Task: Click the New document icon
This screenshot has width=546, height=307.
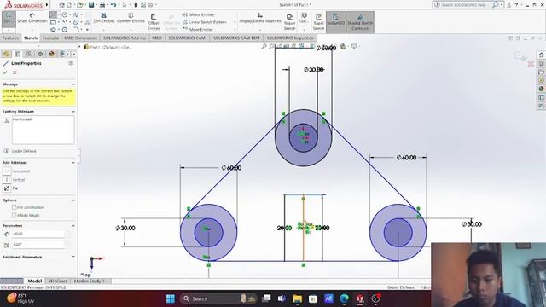Action: [69, 5]
